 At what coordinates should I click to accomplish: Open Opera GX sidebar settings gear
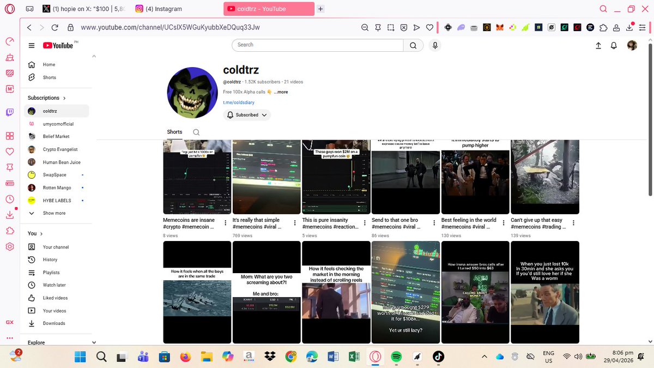[10, 246]
